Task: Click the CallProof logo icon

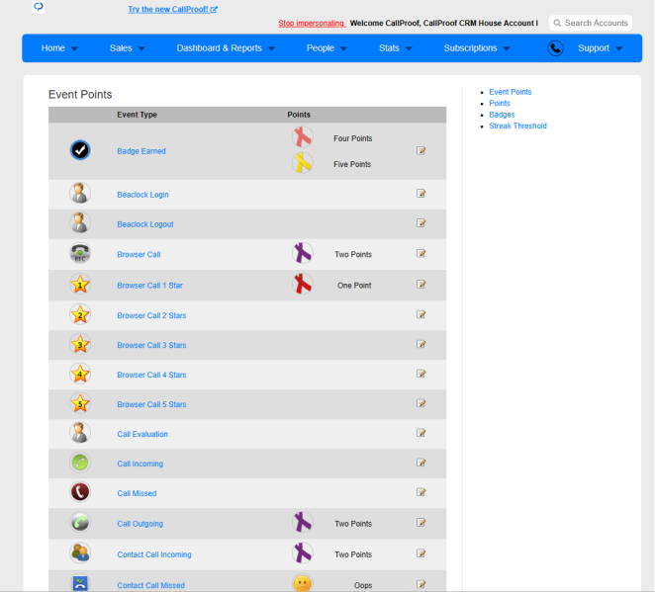Action: tap(39, 7)
